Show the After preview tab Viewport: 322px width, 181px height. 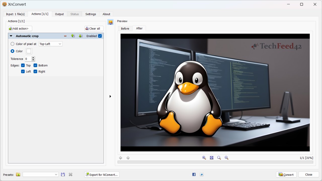(x=139, y=28)
